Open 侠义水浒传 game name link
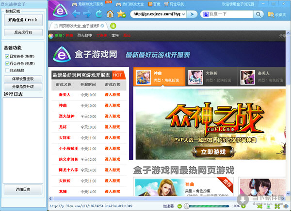This screenshot has width=291, height=211. click(x=68, y=159)
